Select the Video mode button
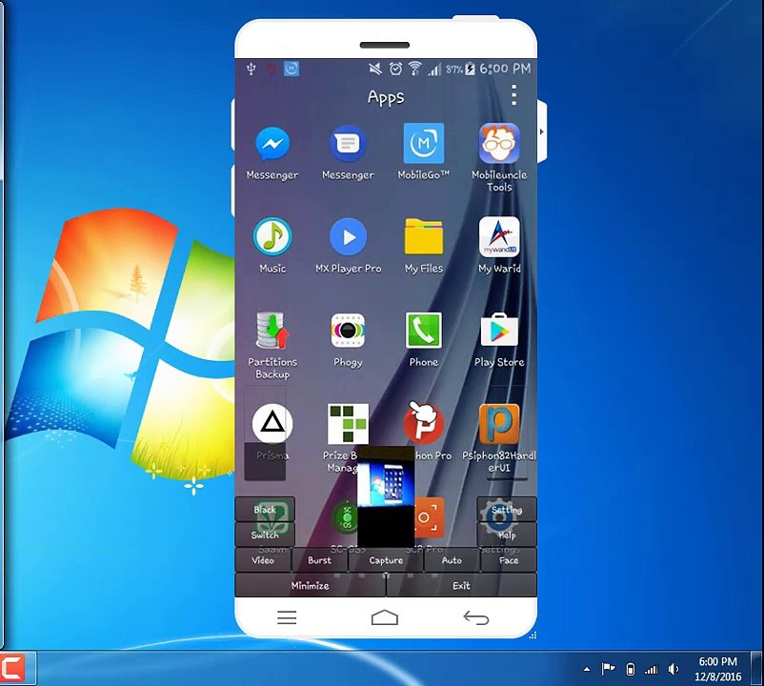 point(263,560)
